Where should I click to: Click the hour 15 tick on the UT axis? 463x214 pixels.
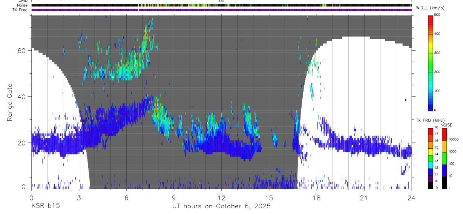(x=269, y=197)
